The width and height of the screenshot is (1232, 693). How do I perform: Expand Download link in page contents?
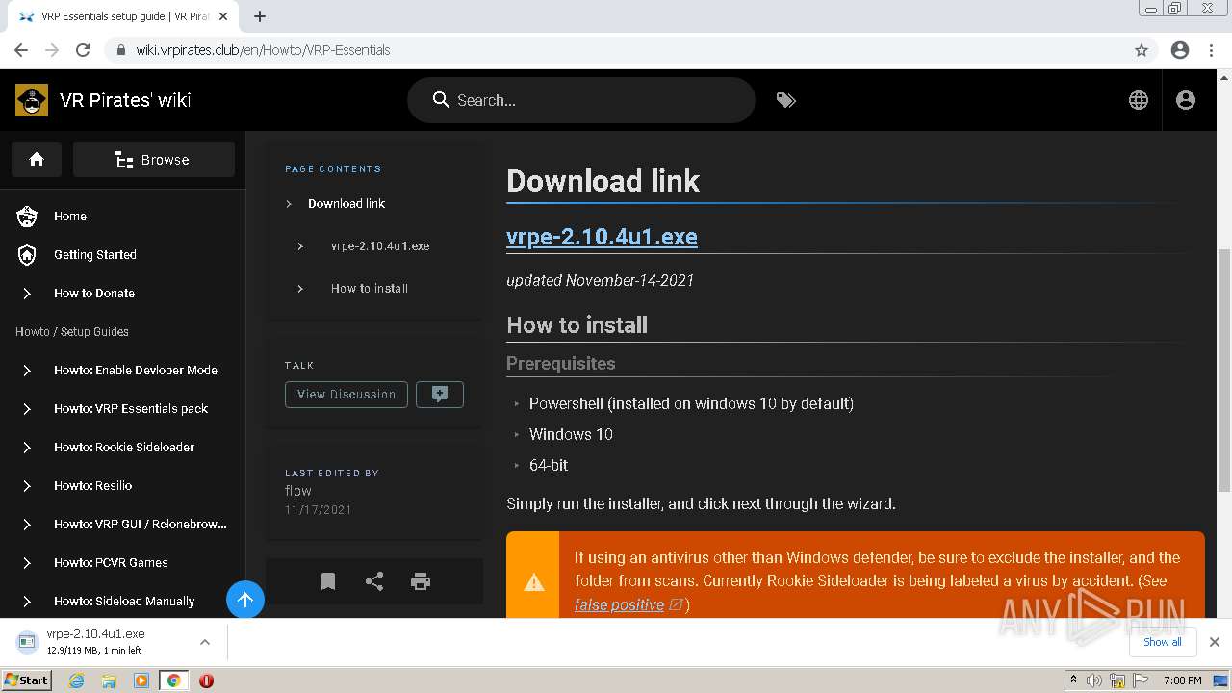[x=289, y=204]
